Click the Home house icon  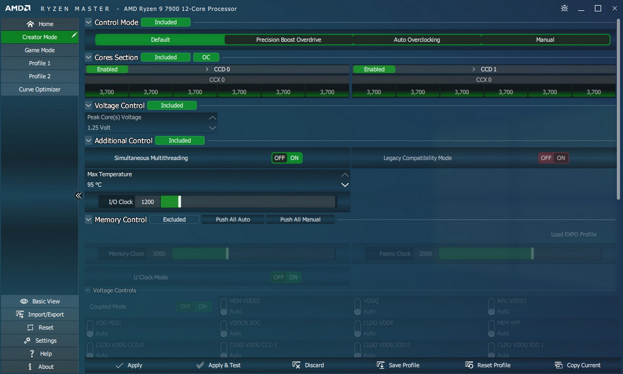coord(31,24)
